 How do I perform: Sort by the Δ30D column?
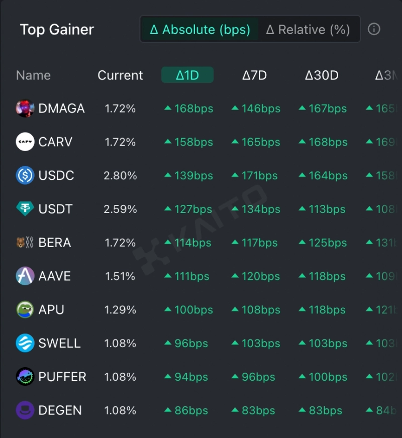click(322, 75)
